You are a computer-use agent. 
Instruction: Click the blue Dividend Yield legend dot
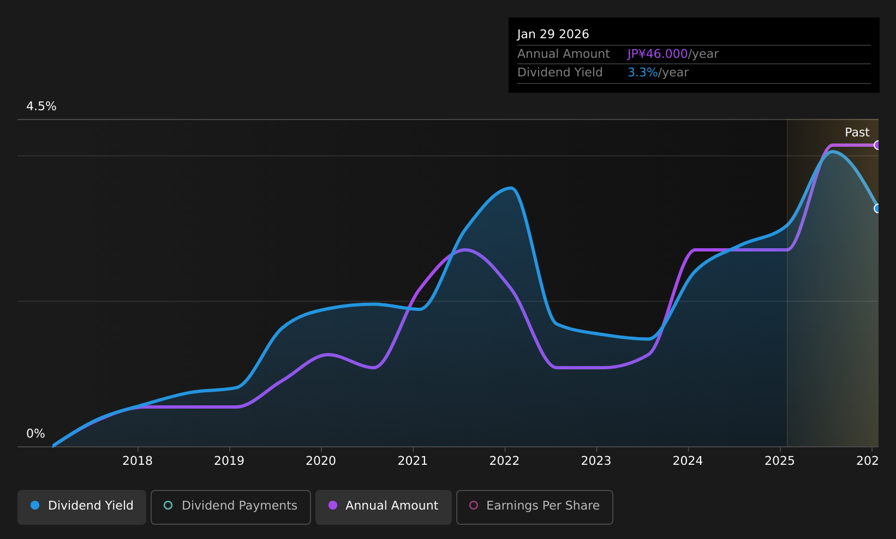pyautogui.click(x=35, y=505)
